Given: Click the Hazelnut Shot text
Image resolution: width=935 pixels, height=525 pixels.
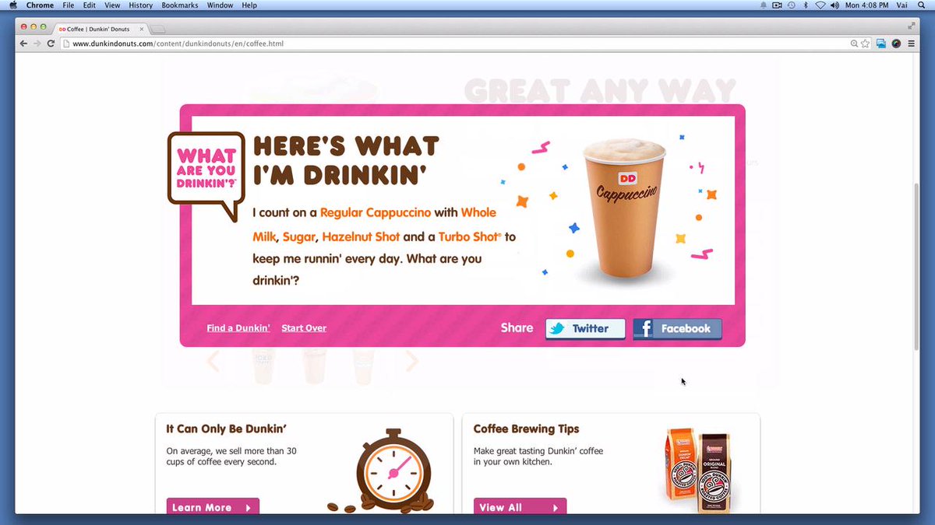Looking at the screenshot, I should tap(362, 236).
